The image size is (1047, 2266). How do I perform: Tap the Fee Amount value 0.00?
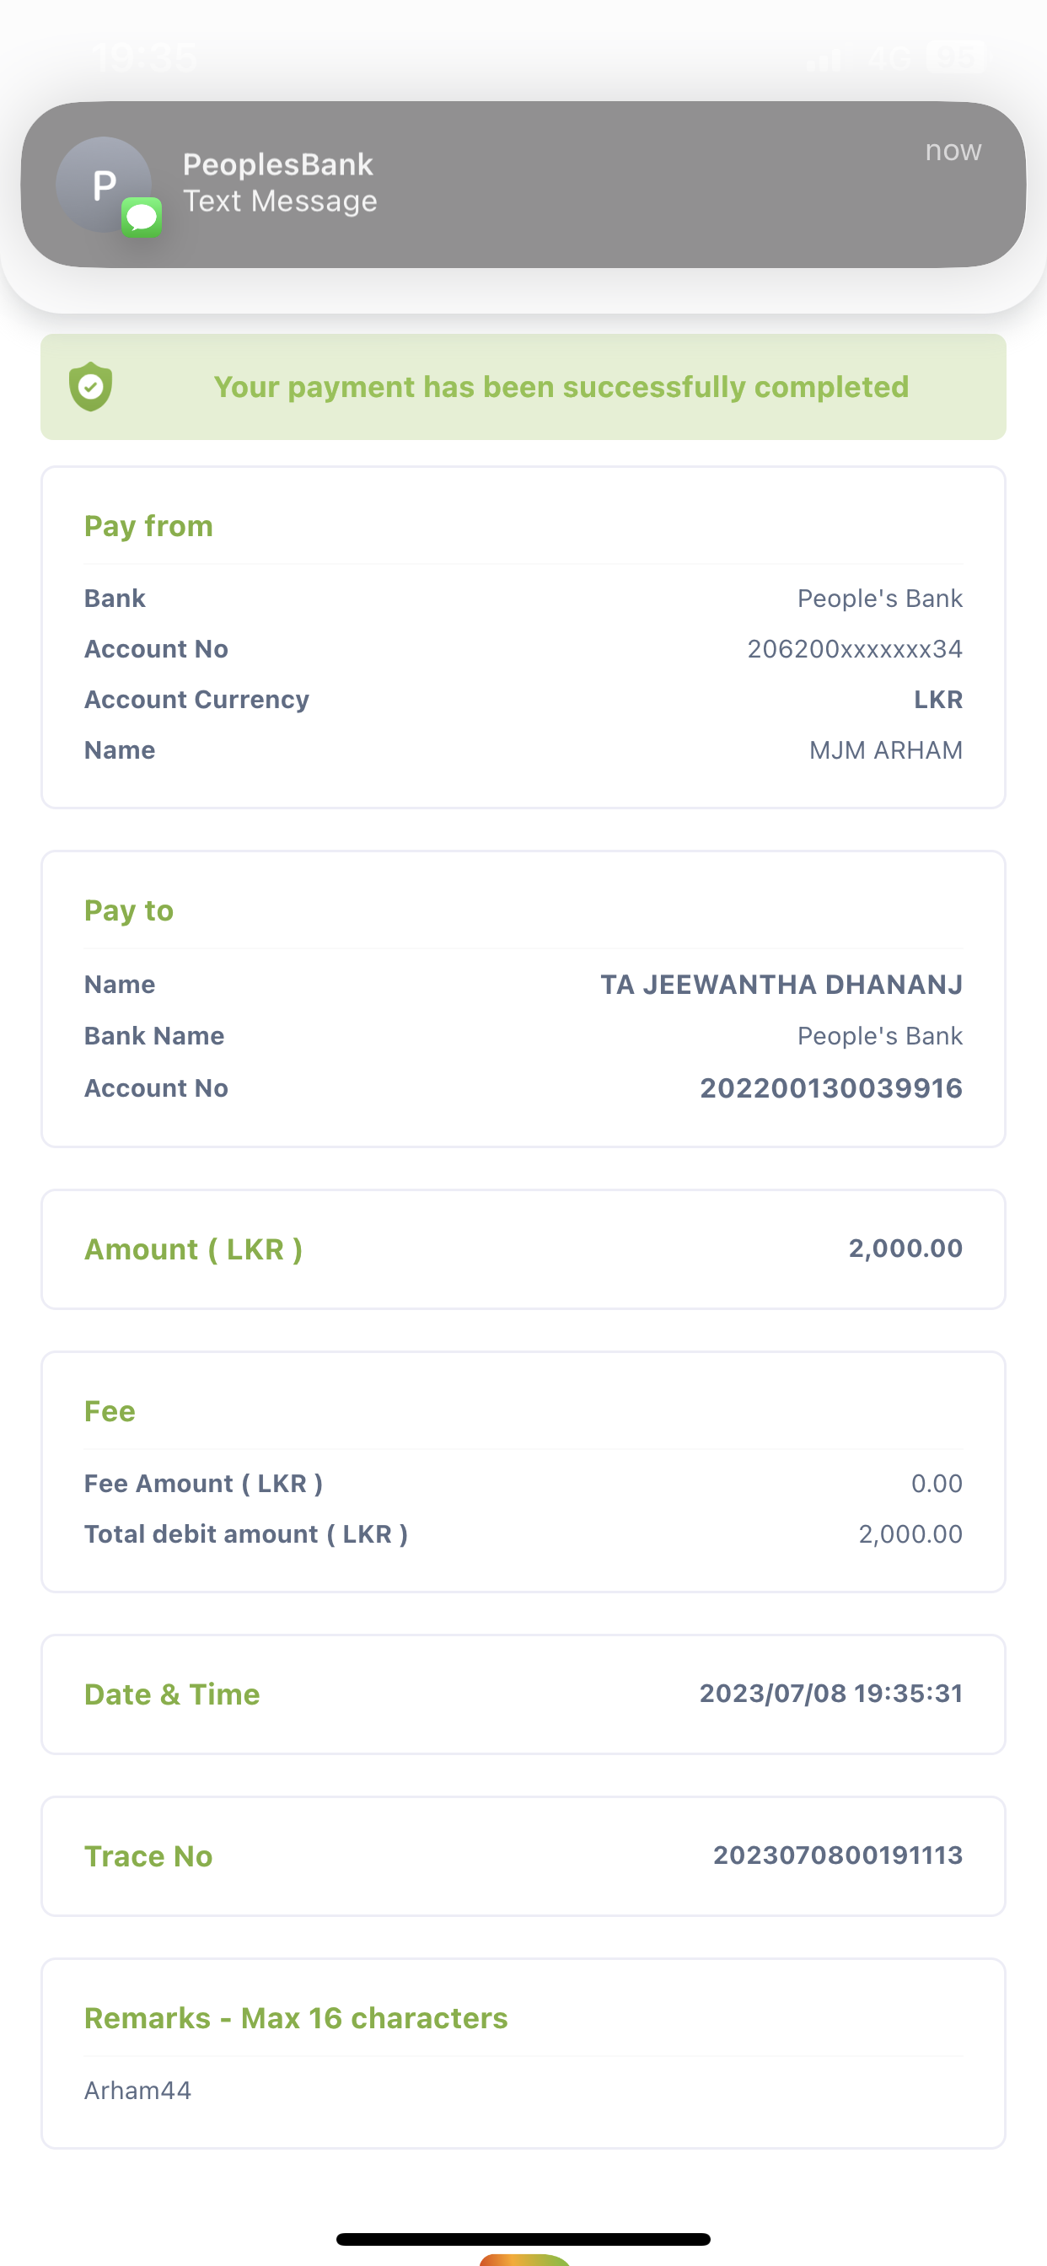click(x=936, y=1484)
